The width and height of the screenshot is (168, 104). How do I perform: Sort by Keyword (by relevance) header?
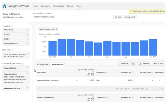(x=45, y=97)
